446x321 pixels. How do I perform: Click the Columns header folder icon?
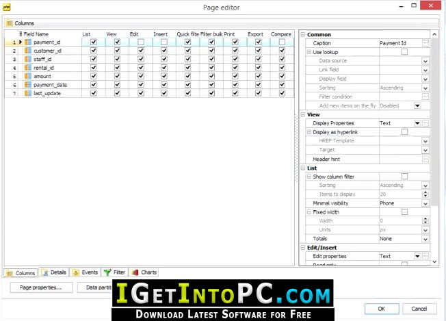click(10, 23)
